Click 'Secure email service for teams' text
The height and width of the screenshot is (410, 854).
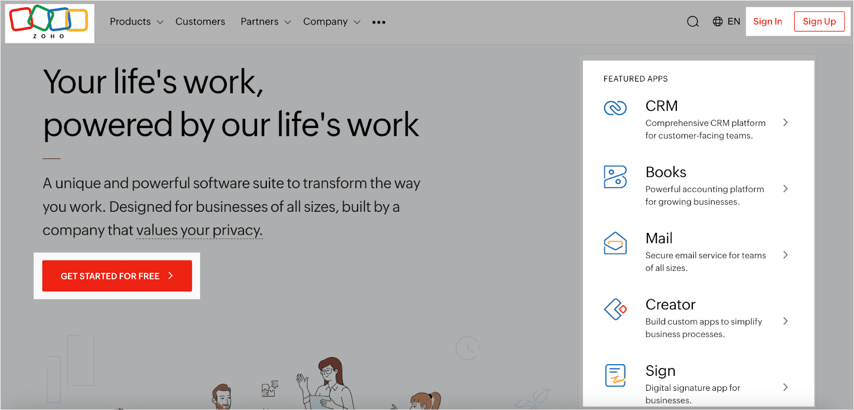pyautogui.click(x=706, y=255)
